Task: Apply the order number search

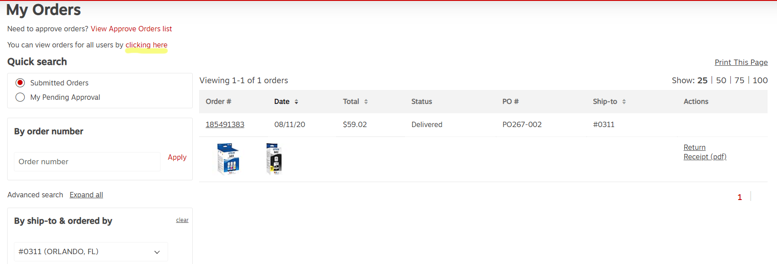Action: click(x=177, y=158)
